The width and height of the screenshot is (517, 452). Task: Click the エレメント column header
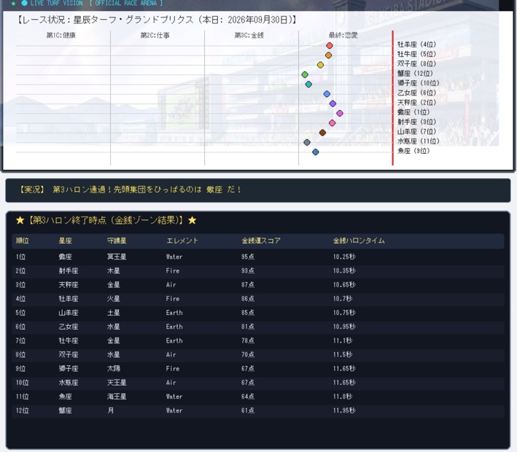pos(182,241)
